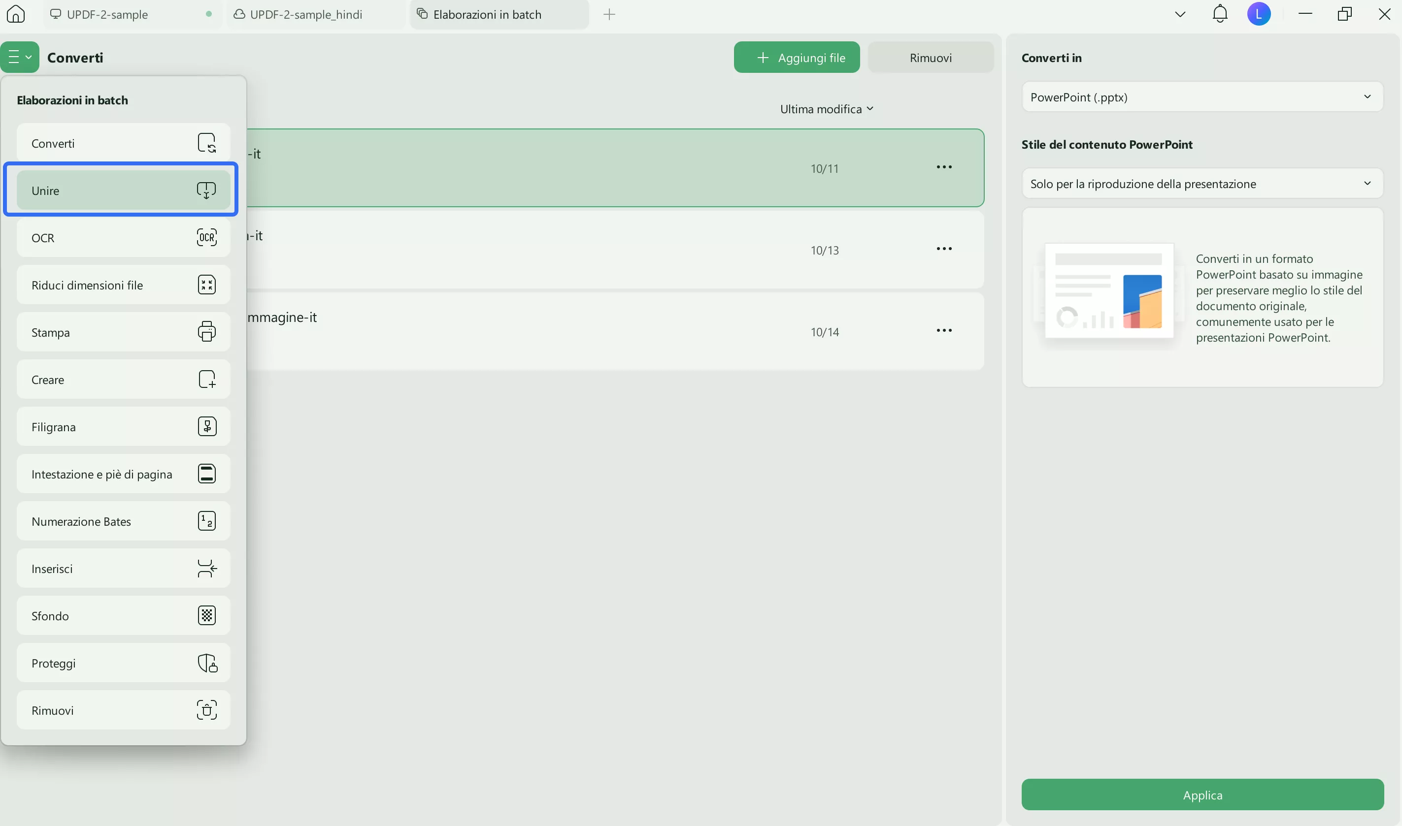Toggle the green batch tools menu button
The width and height of the screenshot is (1402, 826).
point(20,57)
